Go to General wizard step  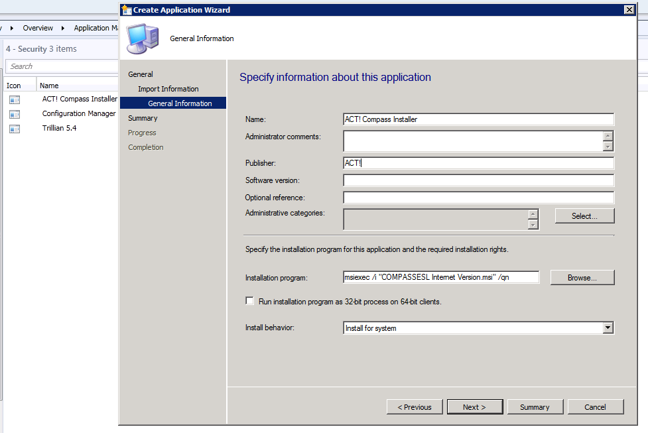pyautogui.click(x=141, y=74)
